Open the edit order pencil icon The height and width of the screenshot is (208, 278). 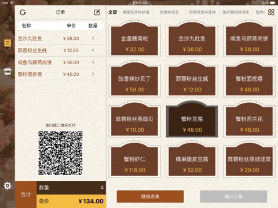[97, 13]
